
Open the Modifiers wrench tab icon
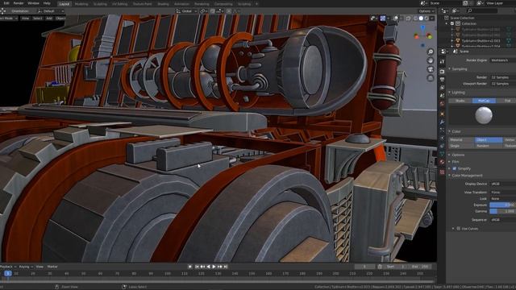tap(443, 122)
